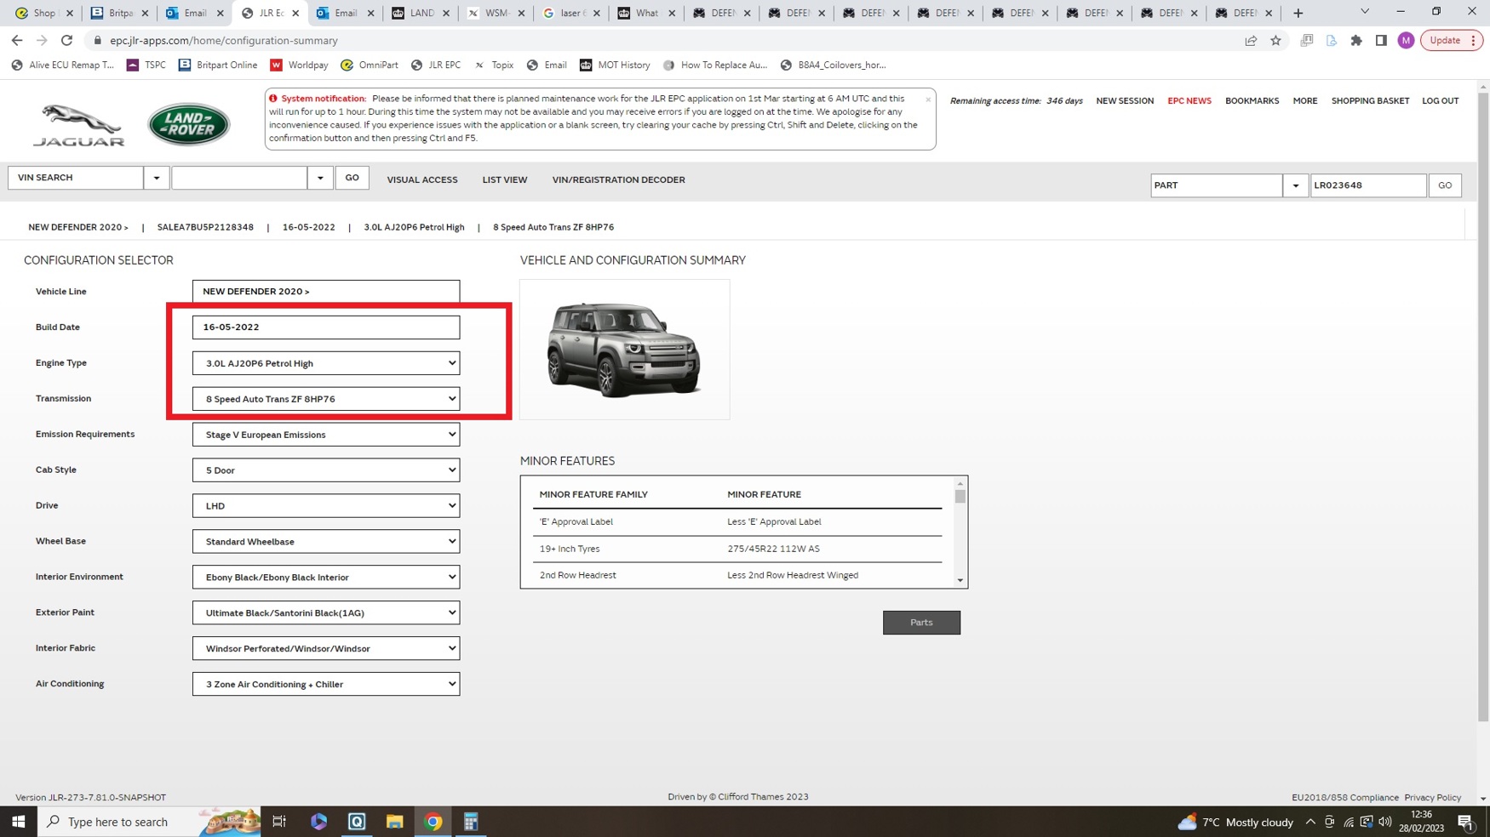1490x837 pixels.
Task: Click the volume icon in system tray
Action: (1385, 822)
